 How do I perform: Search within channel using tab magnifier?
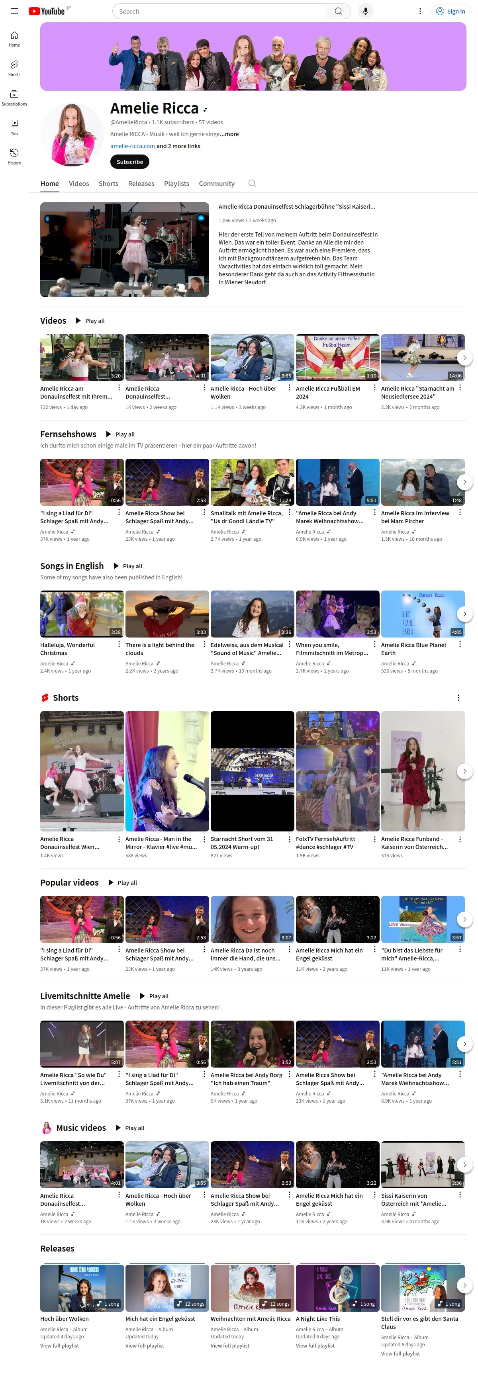(252, 183)
